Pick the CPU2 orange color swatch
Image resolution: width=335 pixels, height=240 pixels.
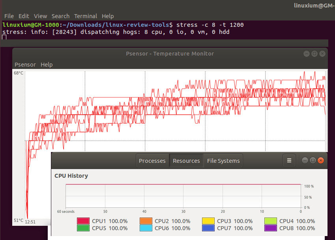pos(146,221)
